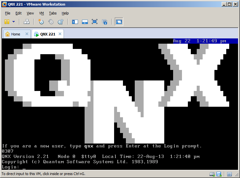The image size is (240, 178).
Task: Revert VM to previous snapshot
Action: pyautogui.click(x=51, y=22)
